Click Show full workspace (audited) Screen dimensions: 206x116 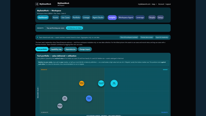[x=129, y=38]
